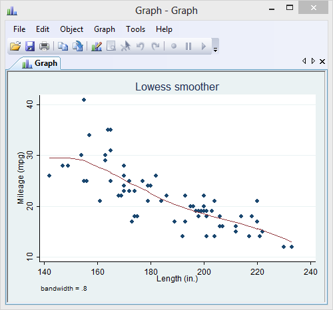Select the grid edit pointer tool
Viewport: 333px width, 310px height.
click(x=126, y=46)
